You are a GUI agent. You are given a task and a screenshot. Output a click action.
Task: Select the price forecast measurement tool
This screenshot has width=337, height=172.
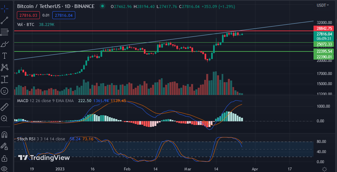4,79
